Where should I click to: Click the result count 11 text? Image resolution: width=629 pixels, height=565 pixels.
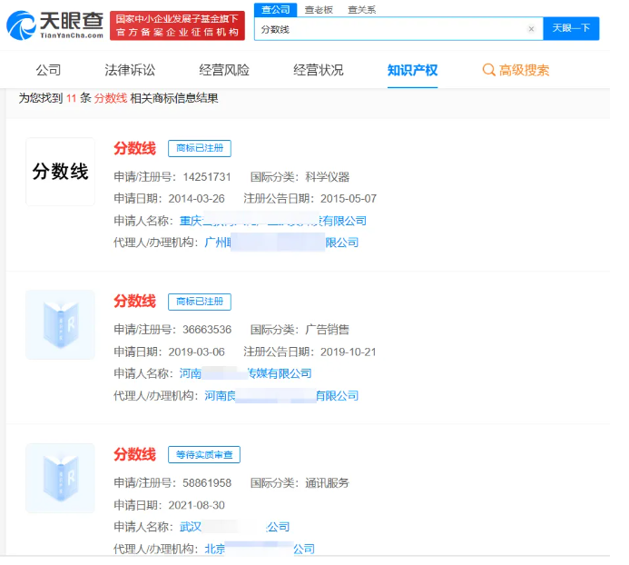[x=72, y=98]
